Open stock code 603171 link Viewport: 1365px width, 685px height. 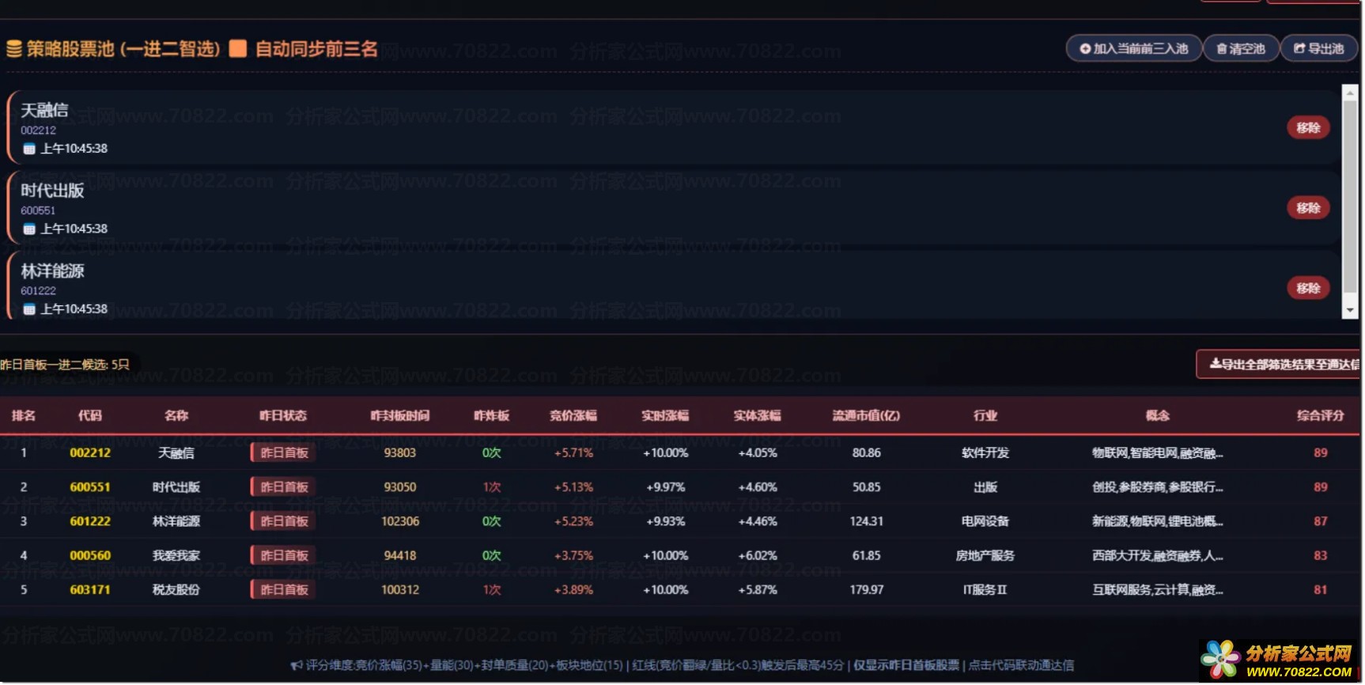pyautogui.click(x=90, y=590)
